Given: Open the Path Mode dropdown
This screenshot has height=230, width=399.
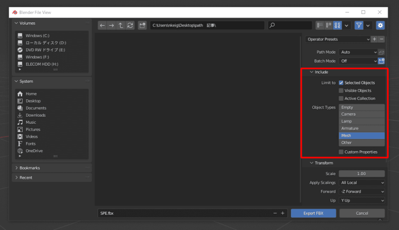Looking at the screenshot, I should pos(358,52).
